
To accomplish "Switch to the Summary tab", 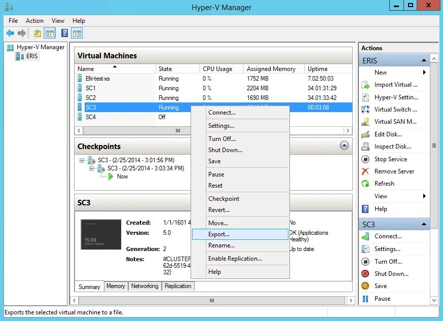I will pyautogui.click(x=89, y=287).
